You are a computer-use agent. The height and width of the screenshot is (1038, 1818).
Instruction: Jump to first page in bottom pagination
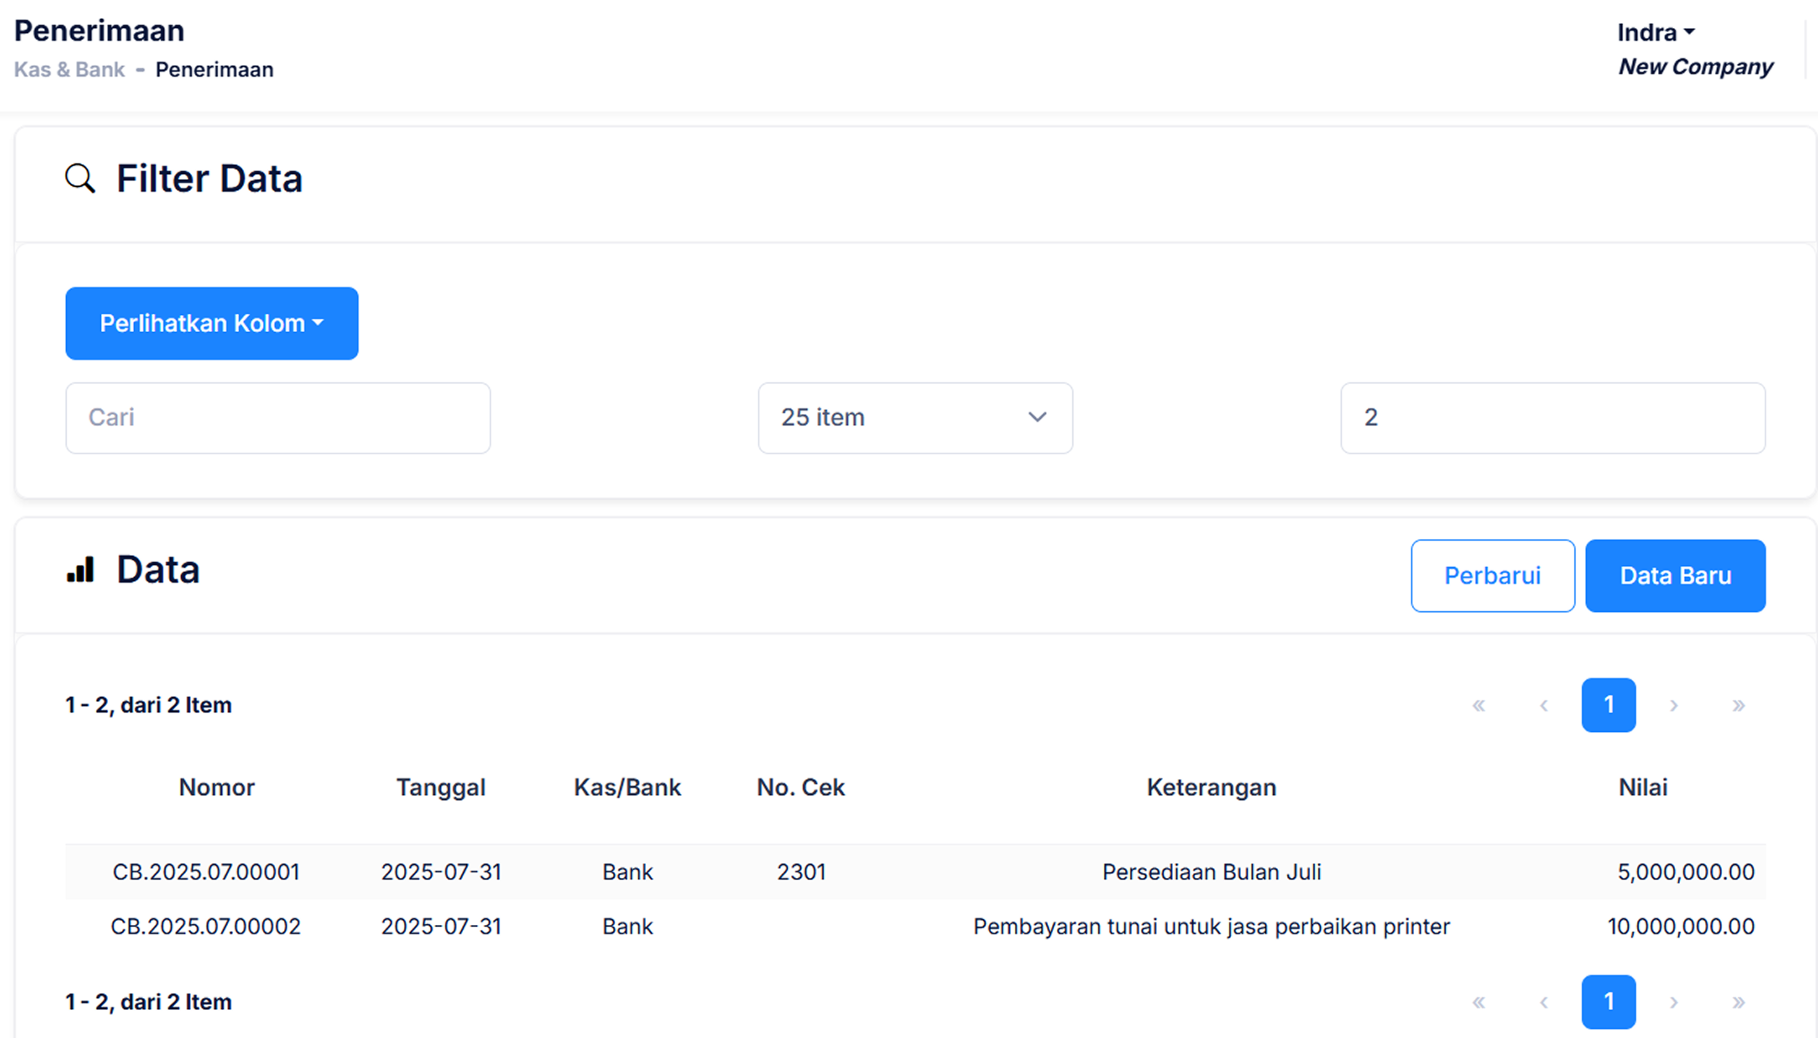point(1479,1002)
